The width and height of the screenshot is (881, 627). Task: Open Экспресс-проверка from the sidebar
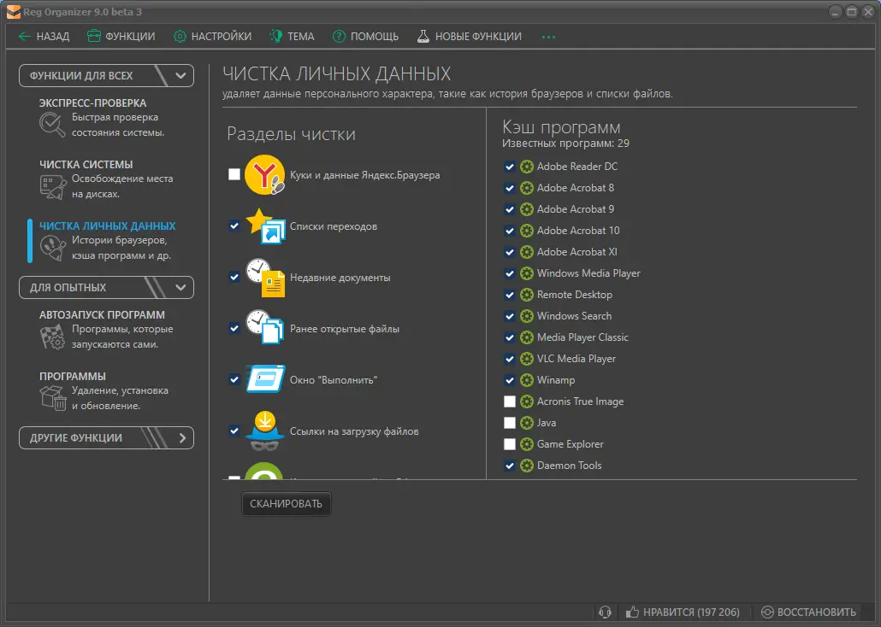92,103
